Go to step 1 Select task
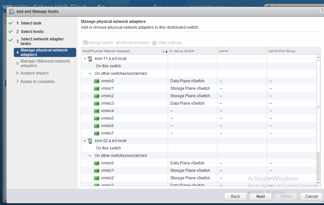Screen dimensions: 324x205 (x=31, y=23)
